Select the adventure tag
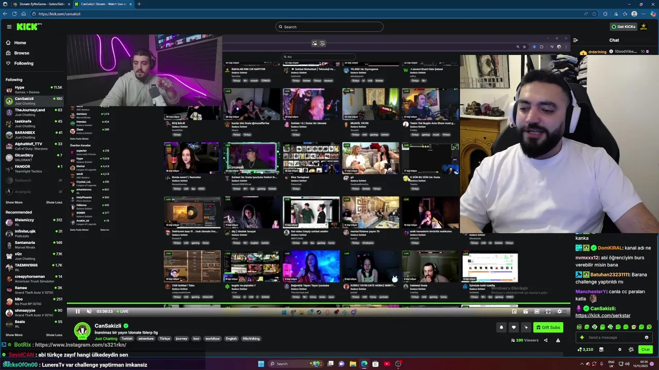Image resolution: width=659 pixels, height=370 pixels. [x=146, y=339]
